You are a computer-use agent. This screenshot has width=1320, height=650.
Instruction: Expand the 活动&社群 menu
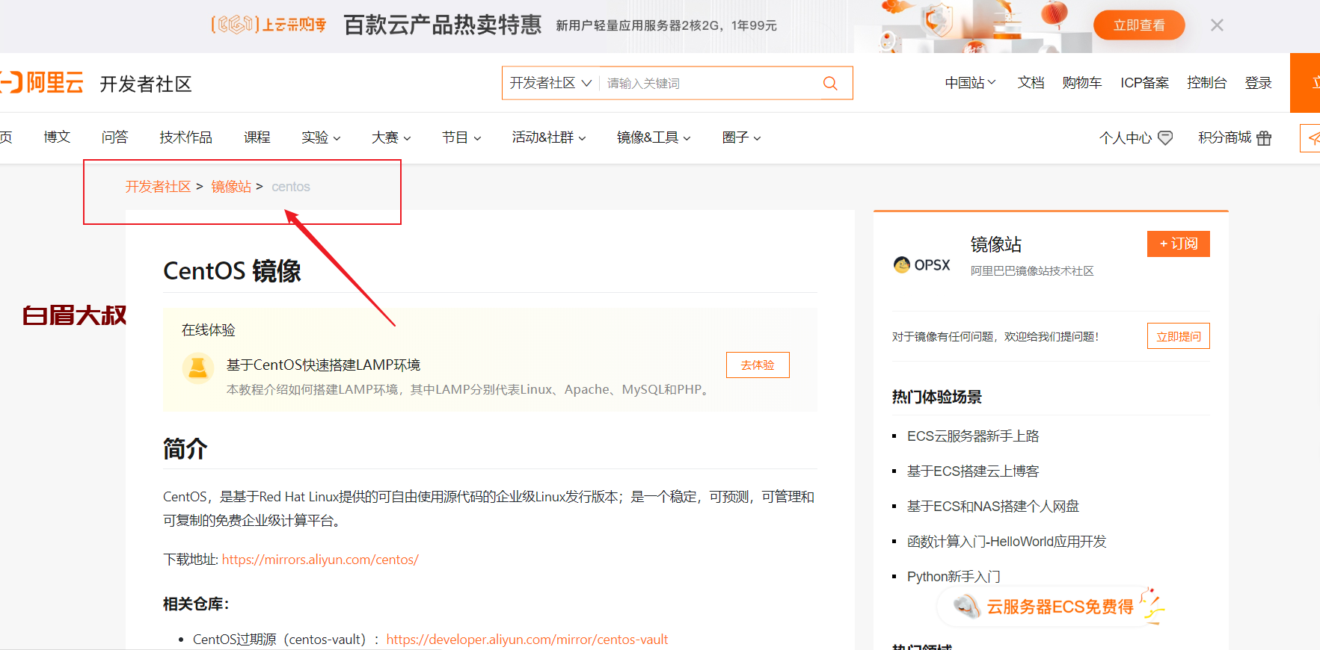(x=549, y=137)
